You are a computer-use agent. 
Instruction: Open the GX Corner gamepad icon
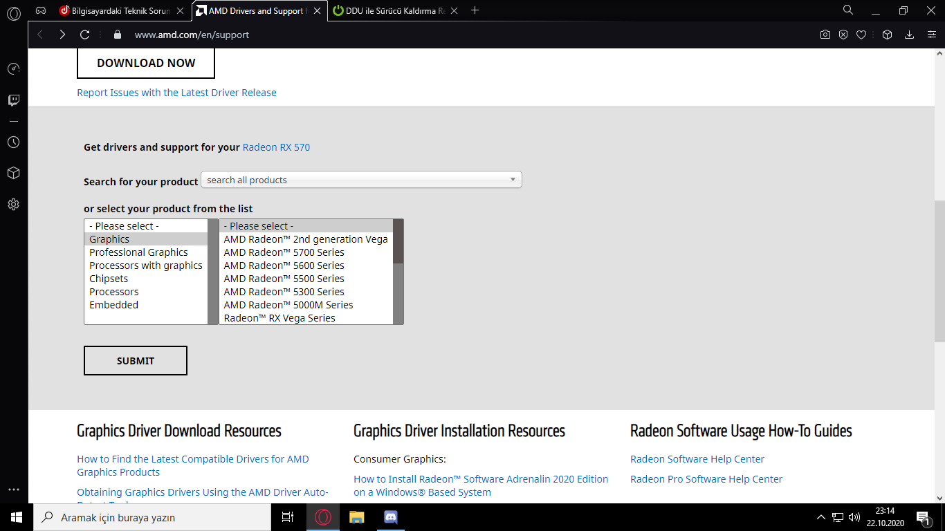[x=41, y=10]
